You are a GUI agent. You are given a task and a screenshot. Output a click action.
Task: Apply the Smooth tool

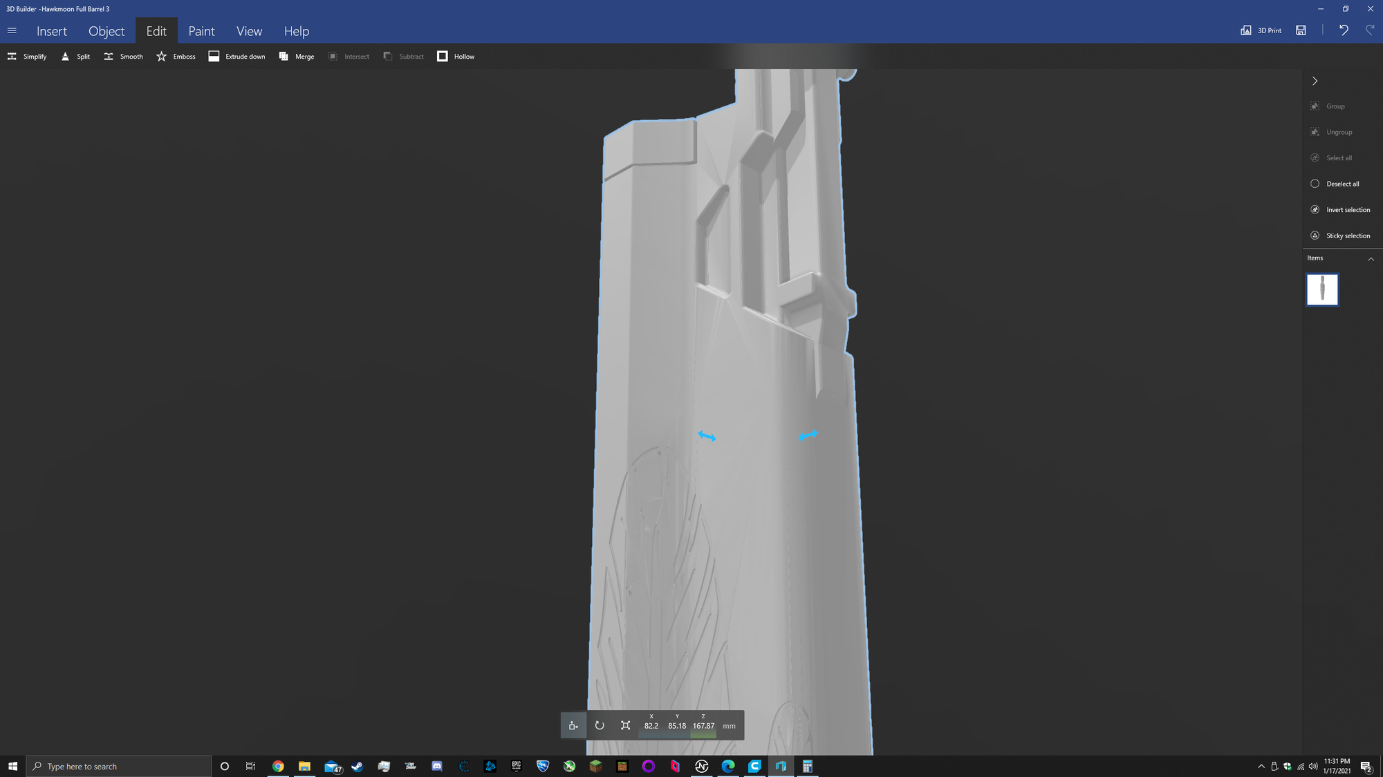(x=123, y=57)
